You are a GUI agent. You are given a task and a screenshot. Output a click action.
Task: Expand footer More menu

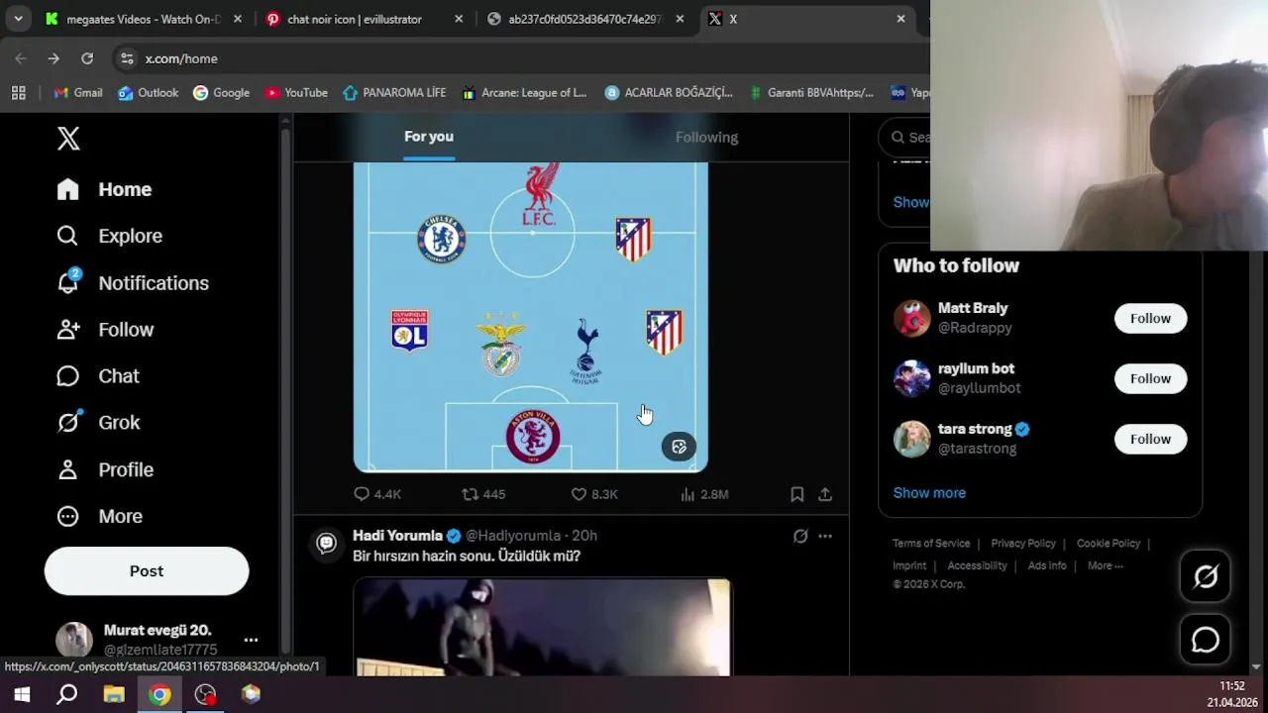(1105, 565)
